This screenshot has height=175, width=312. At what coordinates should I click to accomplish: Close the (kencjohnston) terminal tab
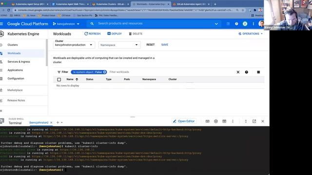[x=51, y=122]
